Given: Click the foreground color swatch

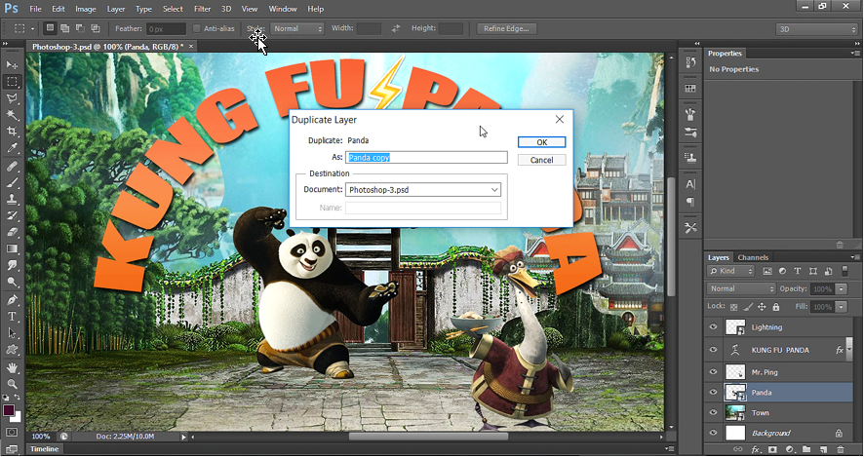Looking at the screenshot, I should tap(9, 410).
